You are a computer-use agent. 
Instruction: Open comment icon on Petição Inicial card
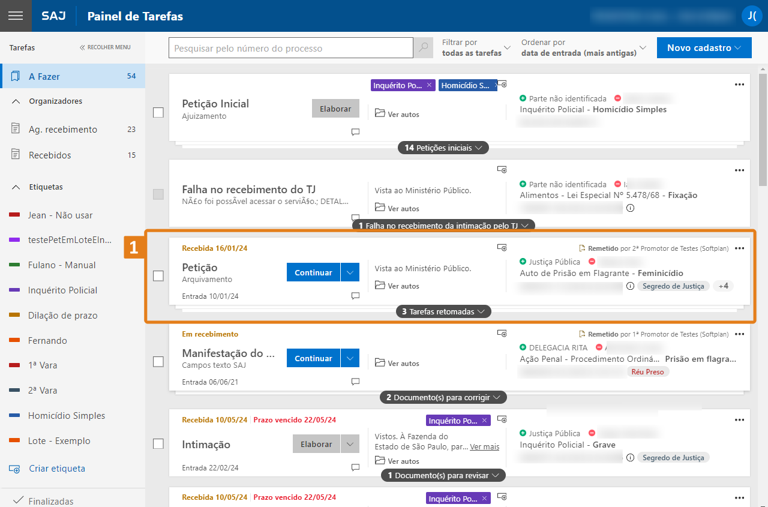click(355, 132)
